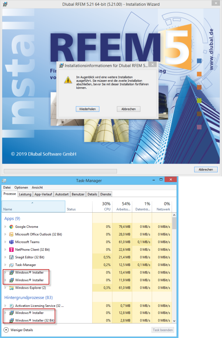This screenshot has height=338, width=222.
Task: Switch to the Leistung tab
Action: pyautogui.click(x=25, y=194)
